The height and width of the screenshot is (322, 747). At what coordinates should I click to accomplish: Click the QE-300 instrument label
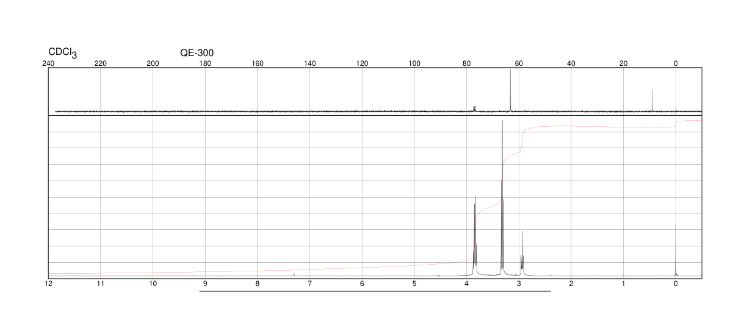pos(197,53)
